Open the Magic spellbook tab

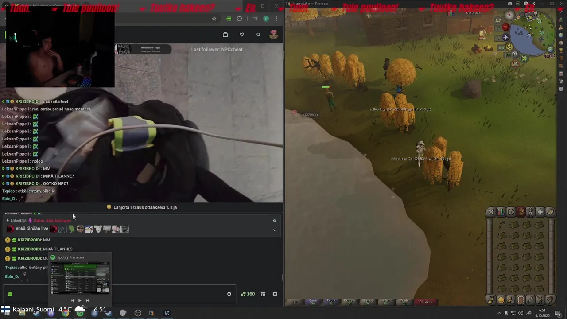pyautogui.click(x=550, y=212)
